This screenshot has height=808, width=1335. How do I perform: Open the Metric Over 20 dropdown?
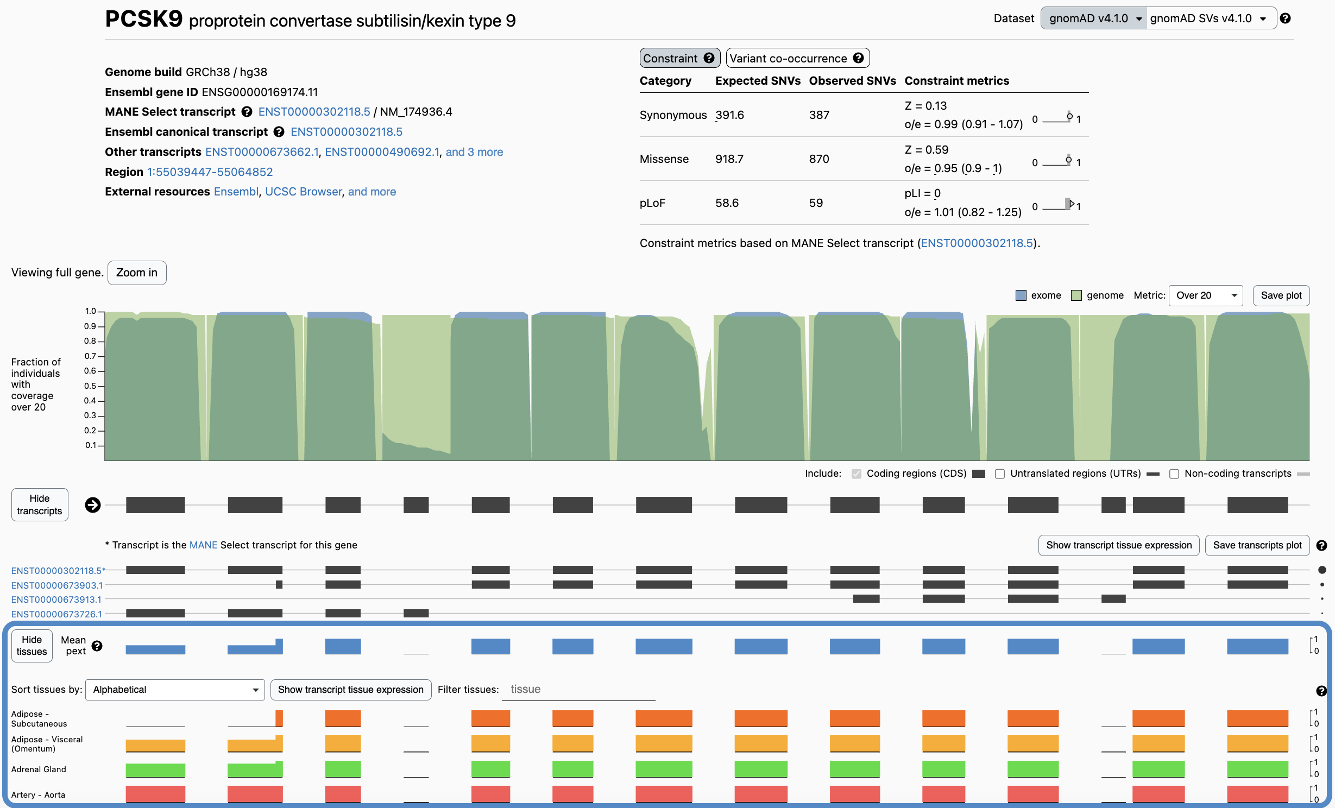tap(1205, 295)
